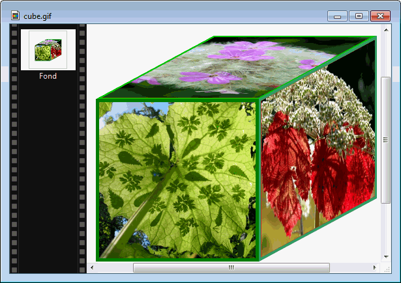
Task: Maximize the cube.gif window
Action: [x=359, y=16]
